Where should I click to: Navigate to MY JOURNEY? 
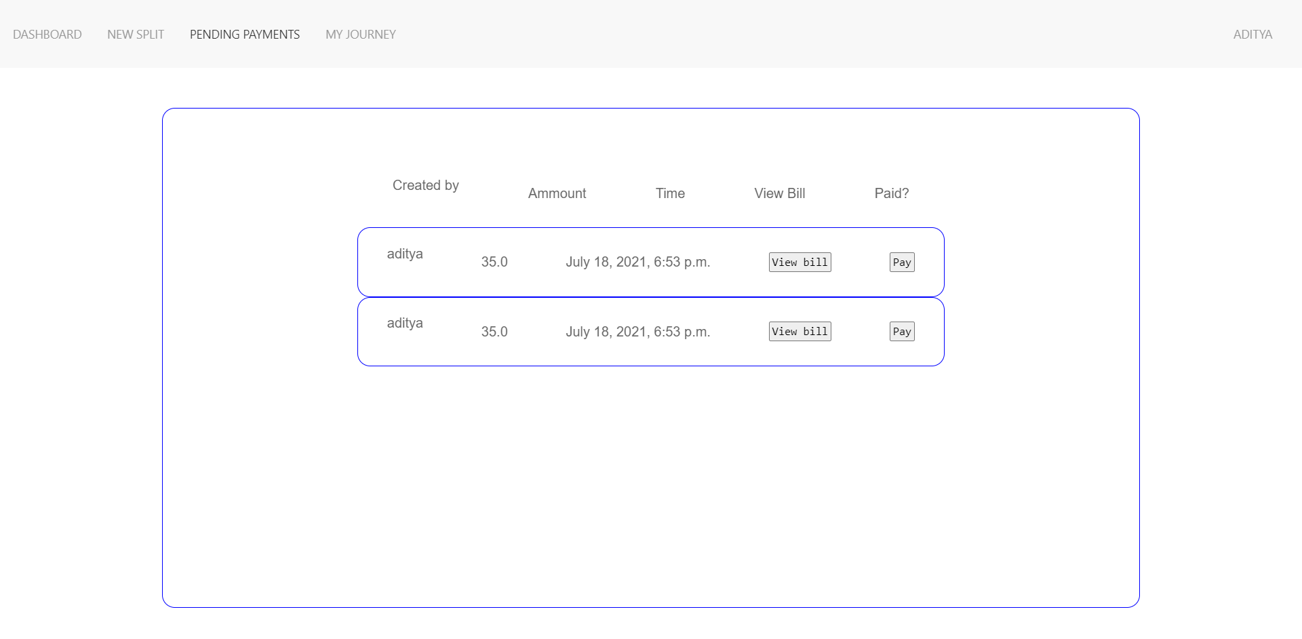coord(360,34)
